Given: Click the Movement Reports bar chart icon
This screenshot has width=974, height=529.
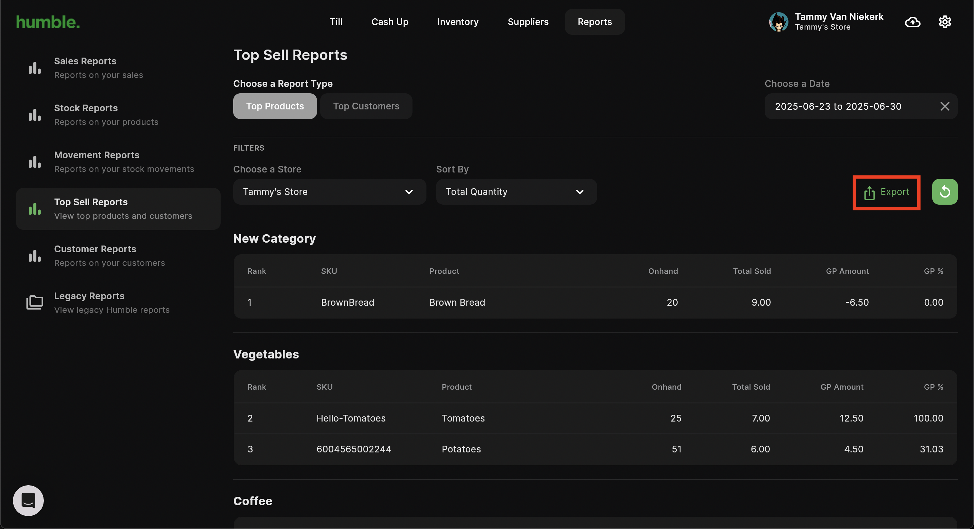Looking at the screenshot, I should [35, 162].
